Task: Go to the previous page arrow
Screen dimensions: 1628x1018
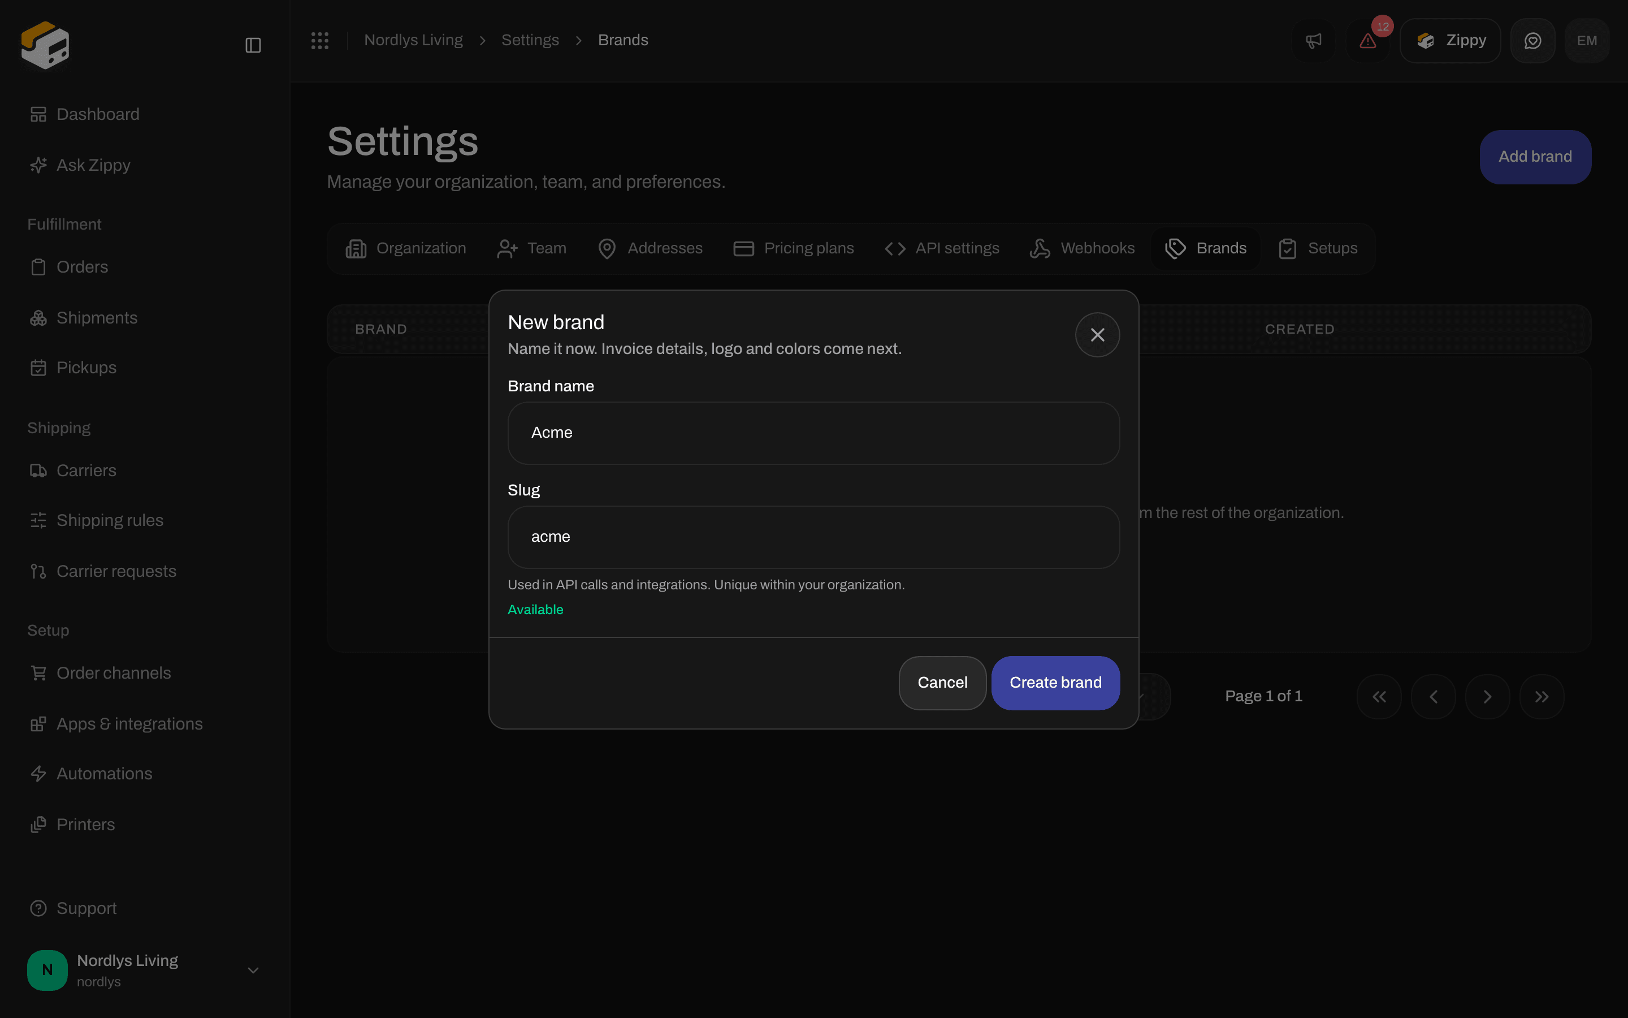Action: (1434, 697)
